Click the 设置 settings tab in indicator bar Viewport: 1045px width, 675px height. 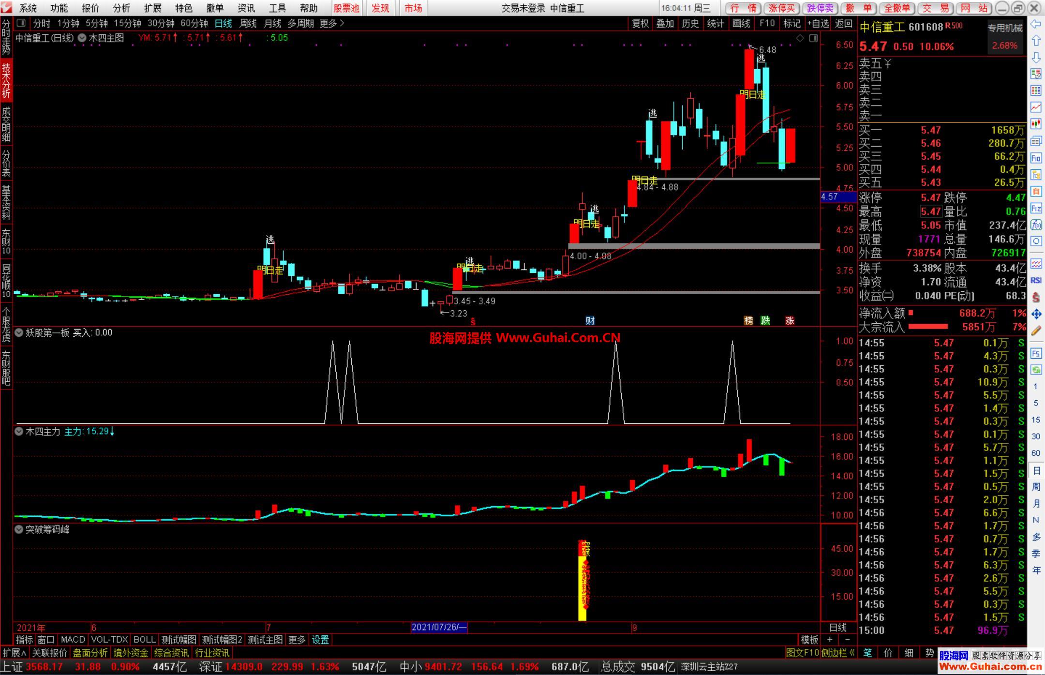pos(320,640)
